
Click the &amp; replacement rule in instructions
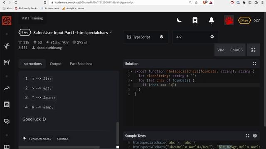tap(42, 107)
